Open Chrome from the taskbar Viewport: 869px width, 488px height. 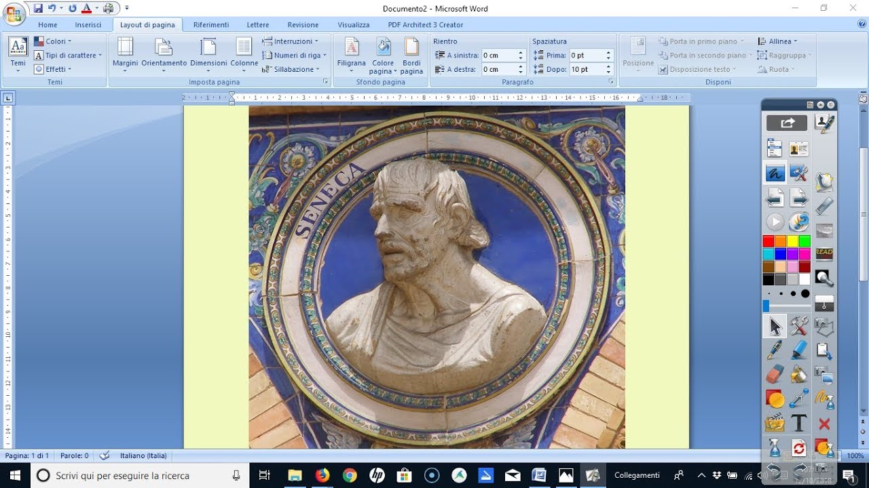[350, 475]
